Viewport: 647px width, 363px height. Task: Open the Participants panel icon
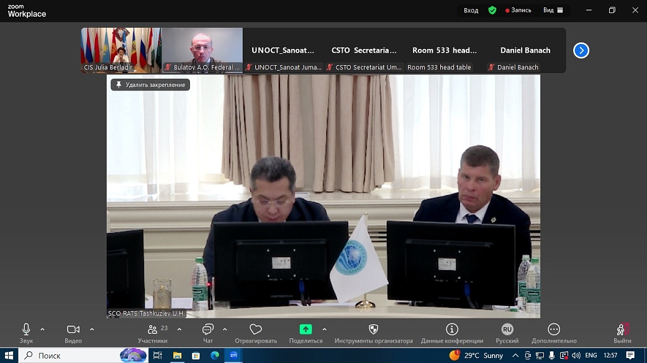coord(152,330)
